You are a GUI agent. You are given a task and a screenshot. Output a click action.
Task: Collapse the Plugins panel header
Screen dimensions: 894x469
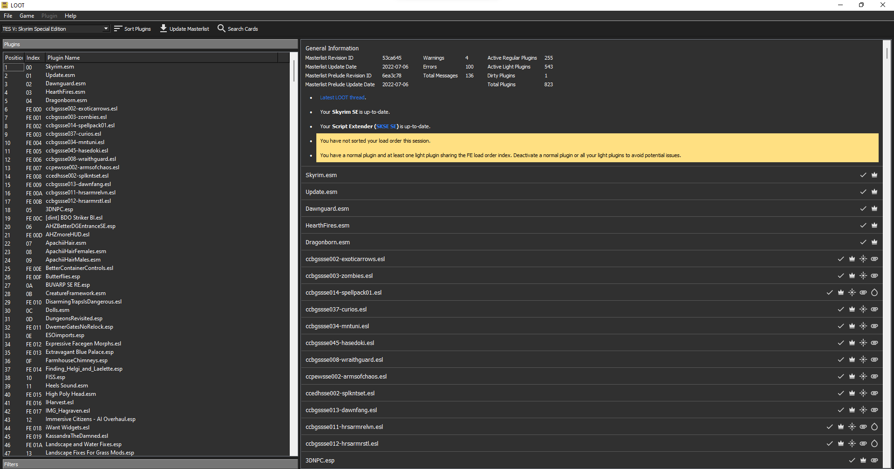[x=150, y=44]
